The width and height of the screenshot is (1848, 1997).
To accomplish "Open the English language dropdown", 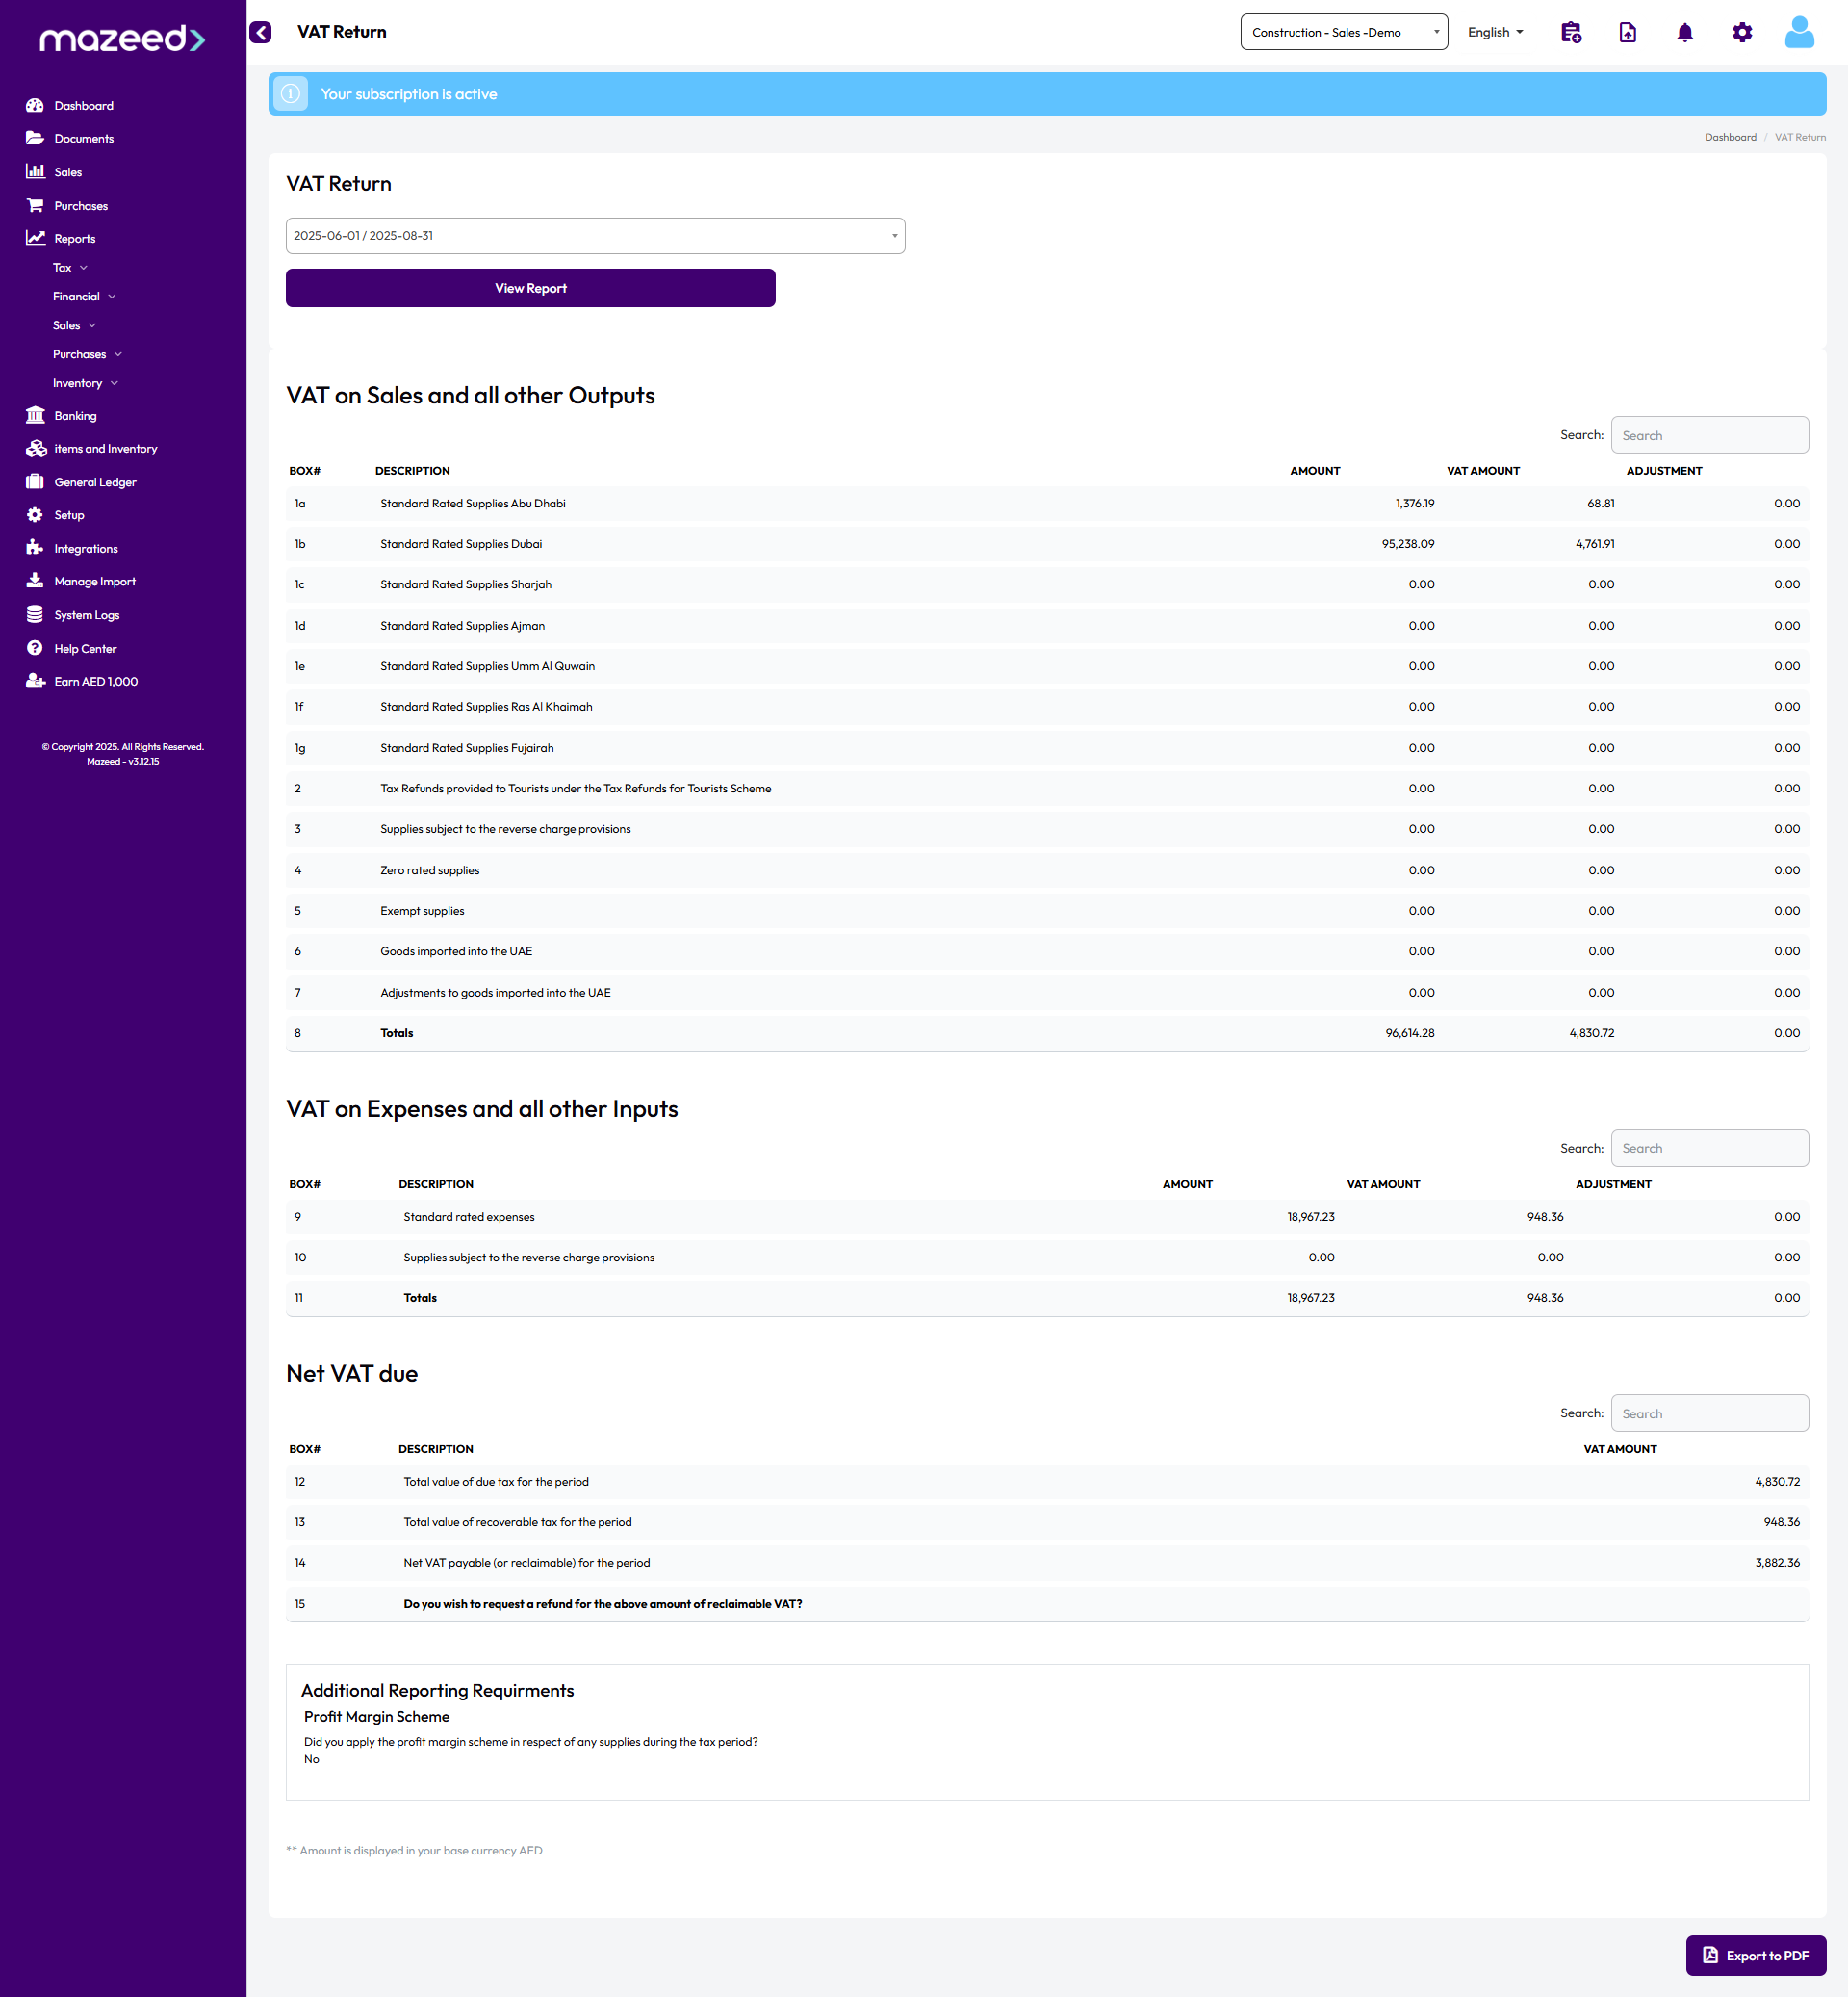I will (x=1494, y=32).
